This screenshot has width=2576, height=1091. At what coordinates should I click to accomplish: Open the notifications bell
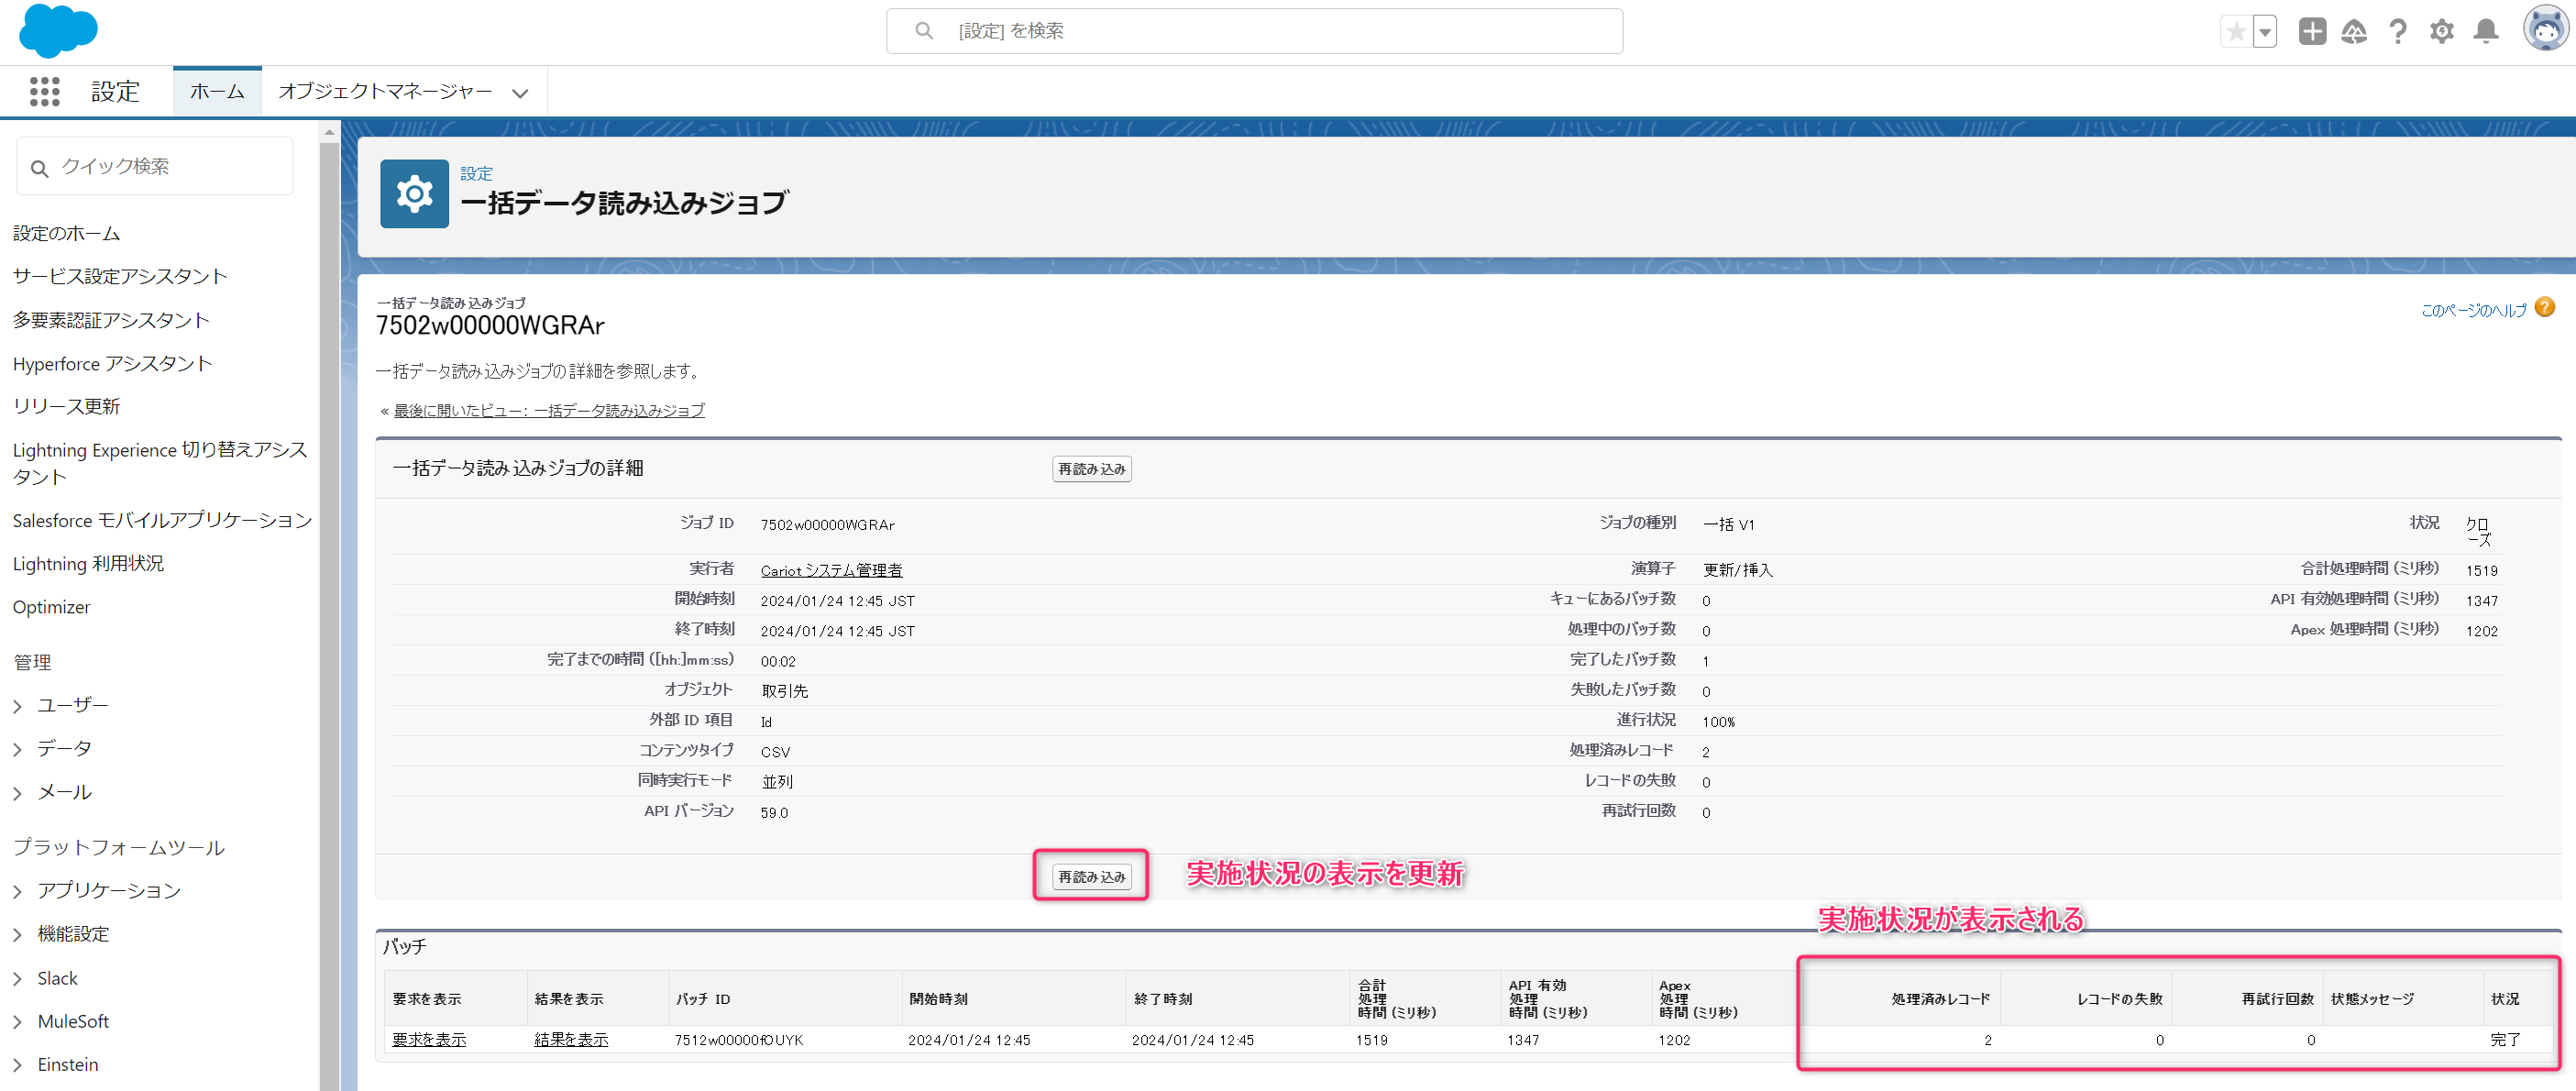(2486, 32)
